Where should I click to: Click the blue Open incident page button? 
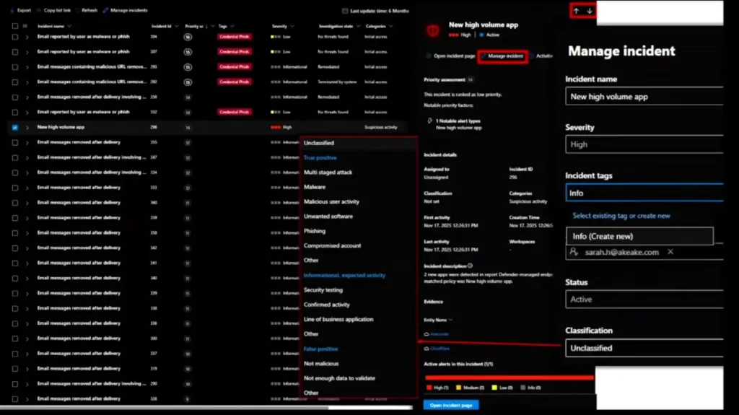click(450, 405)
